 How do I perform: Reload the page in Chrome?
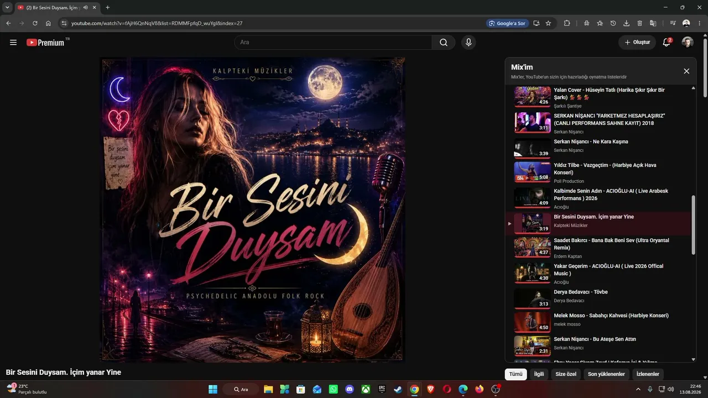(35, 23)
